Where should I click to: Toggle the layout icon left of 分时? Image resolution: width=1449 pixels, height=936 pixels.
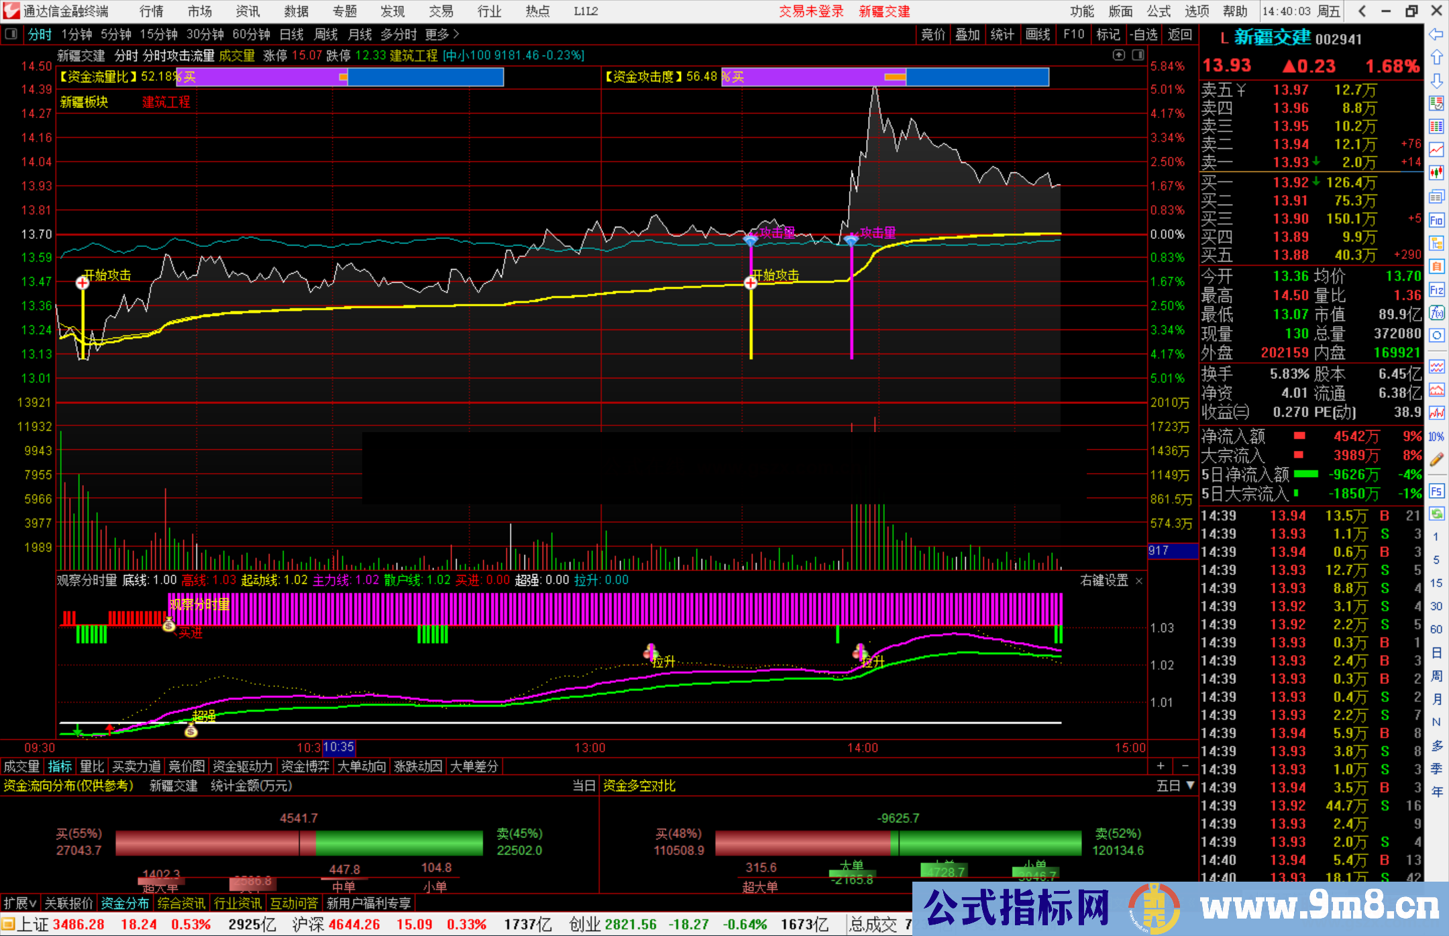[x=11, y=34]
